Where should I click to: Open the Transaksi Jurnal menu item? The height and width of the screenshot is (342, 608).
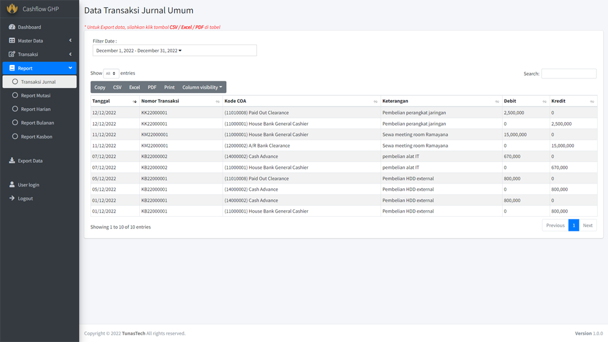click(38, 82)
